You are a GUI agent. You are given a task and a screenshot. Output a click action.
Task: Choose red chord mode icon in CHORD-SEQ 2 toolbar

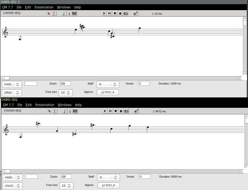click(x=69, y=13)
